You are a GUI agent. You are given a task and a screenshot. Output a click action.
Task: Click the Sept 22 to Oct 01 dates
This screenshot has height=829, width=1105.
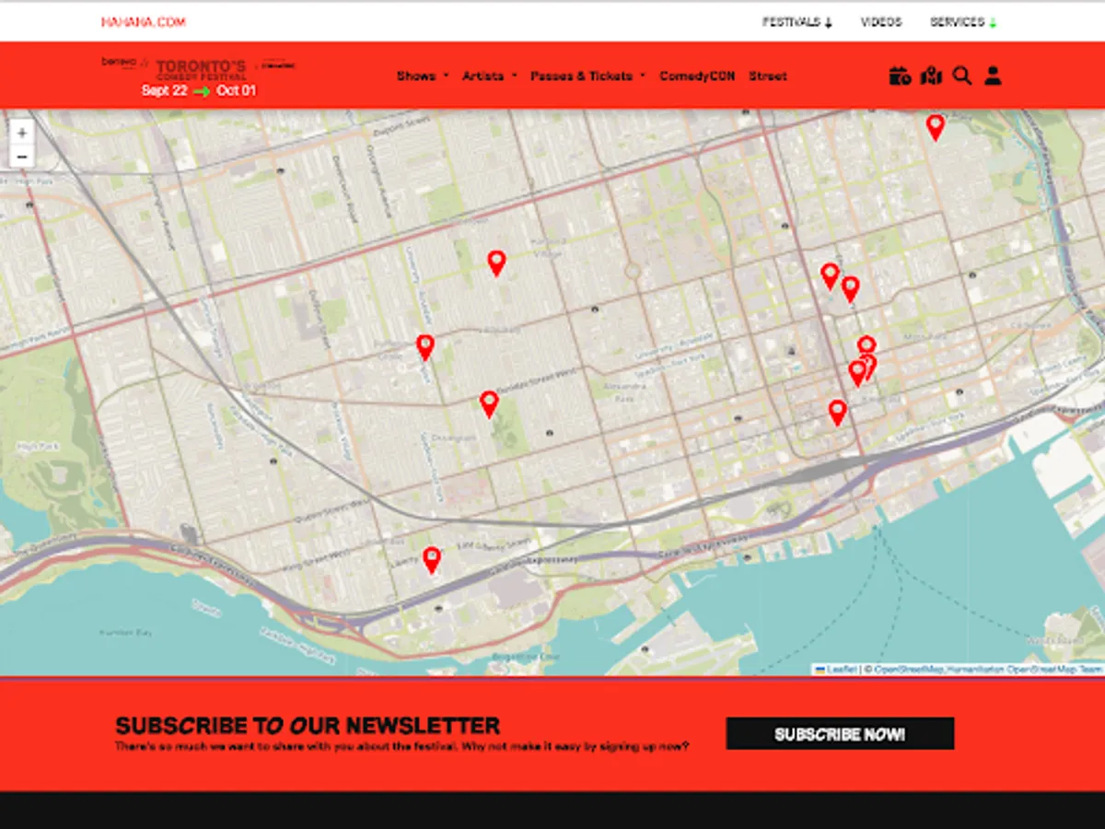199,91
